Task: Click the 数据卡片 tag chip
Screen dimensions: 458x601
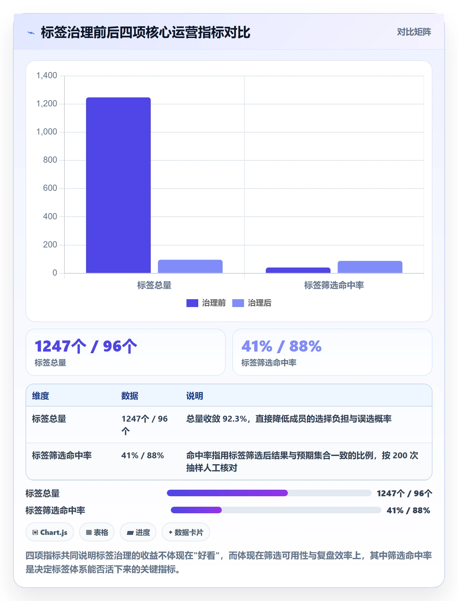Action: (x=186, y=532)
